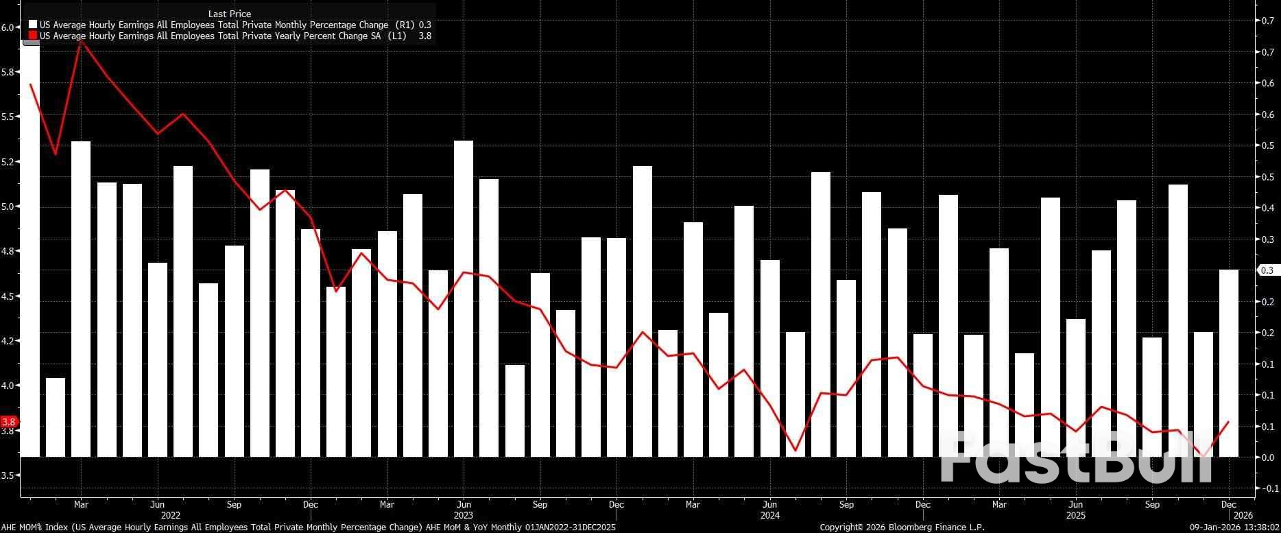The width and height of the screenshot is (1281, 533).
Task: Click the red Yearly Percent Change legend swatch
Action: pyautogui.click(x=33, y=36)
